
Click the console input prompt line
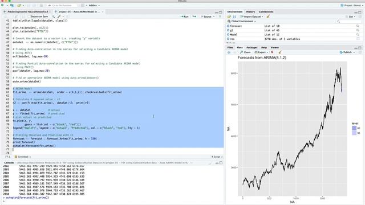tap(113, 201)
